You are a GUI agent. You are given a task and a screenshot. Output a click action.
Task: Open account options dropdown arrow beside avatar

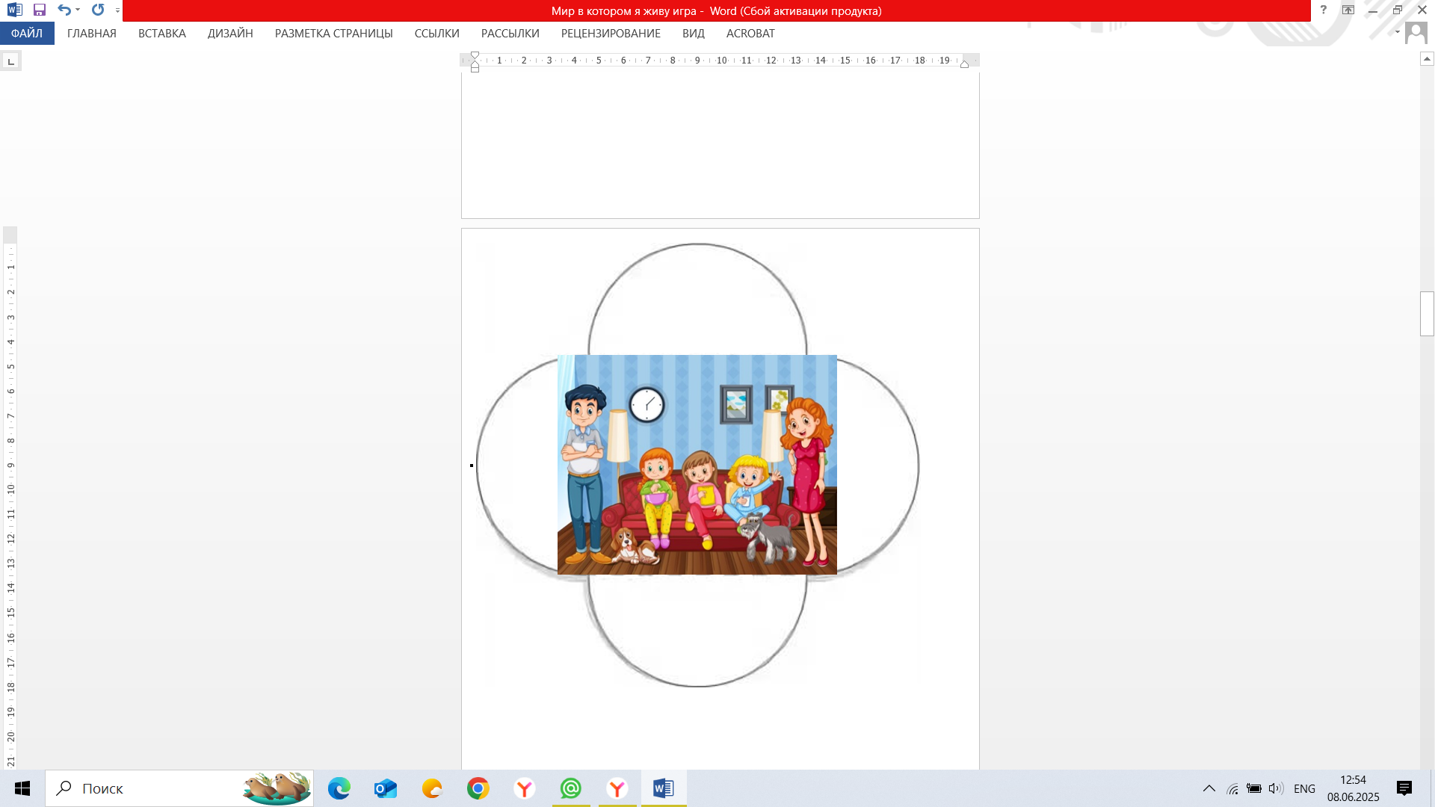point(1397,32)
